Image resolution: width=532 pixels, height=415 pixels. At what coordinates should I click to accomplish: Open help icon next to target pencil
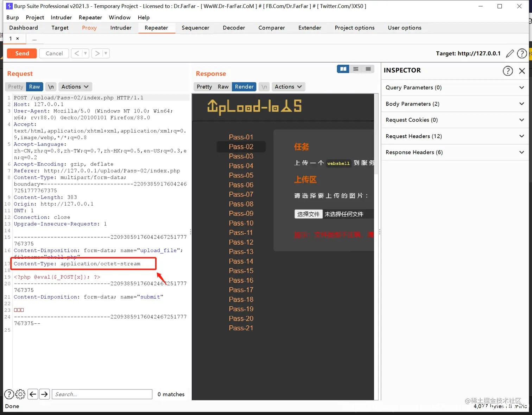[522, 53]
